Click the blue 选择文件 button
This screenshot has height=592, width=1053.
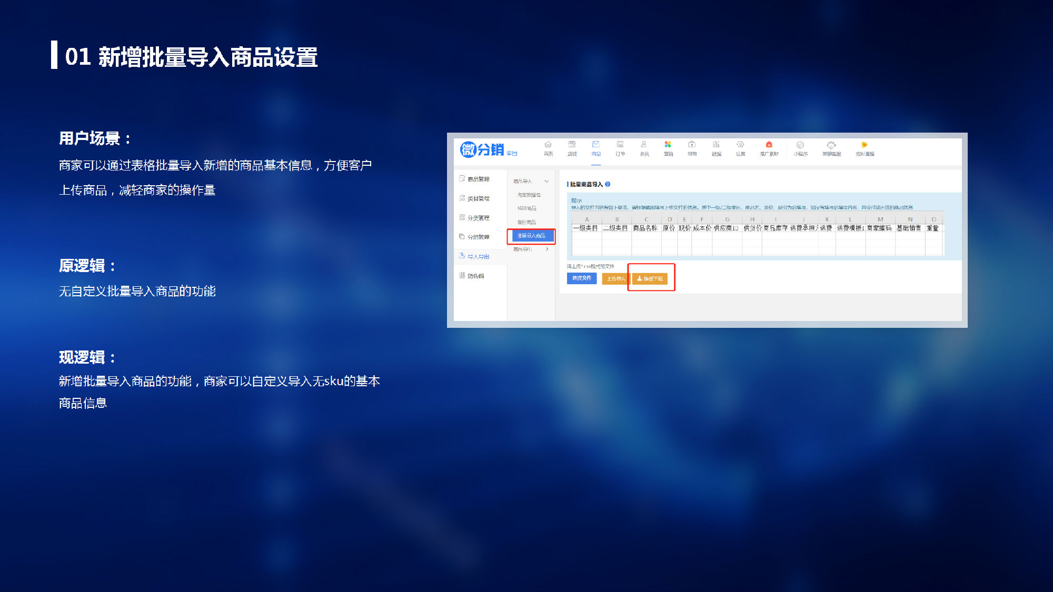coord(581,278)
